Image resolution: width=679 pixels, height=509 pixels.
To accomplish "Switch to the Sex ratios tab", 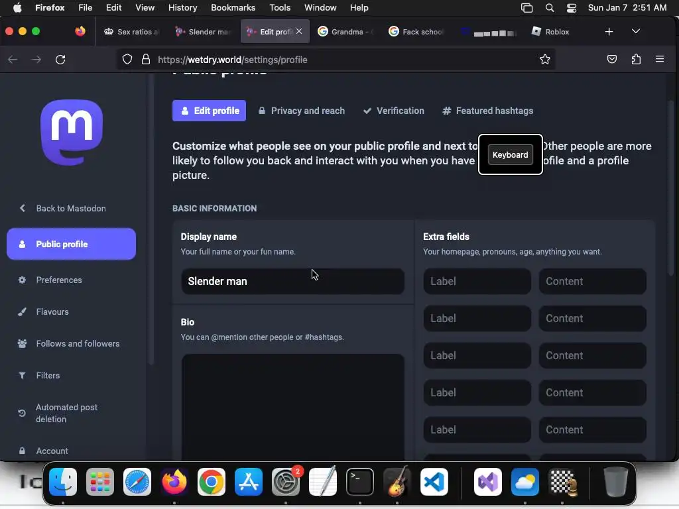I will [131, 32].
